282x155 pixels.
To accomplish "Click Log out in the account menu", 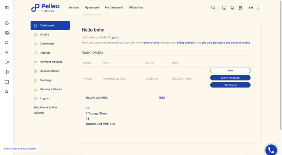I will click(x=45, y=98).
